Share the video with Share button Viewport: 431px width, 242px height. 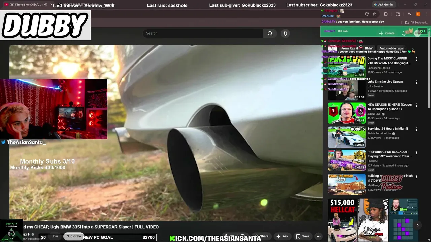coord(262,236)
